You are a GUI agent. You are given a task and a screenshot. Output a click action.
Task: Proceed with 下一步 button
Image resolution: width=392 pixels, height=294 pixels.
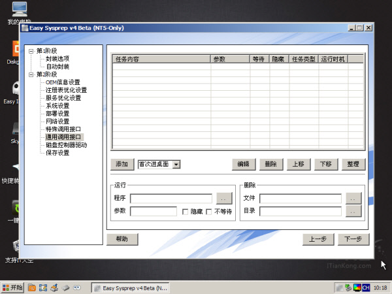click(x=353, y=239)
